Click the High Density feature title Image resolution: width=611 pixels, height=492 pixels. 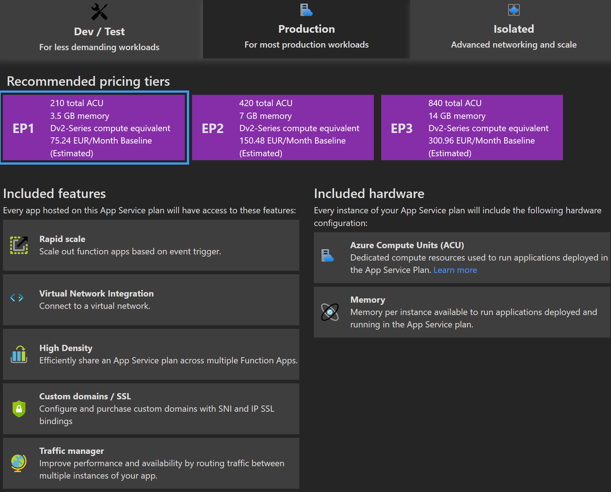coord(66,348)
